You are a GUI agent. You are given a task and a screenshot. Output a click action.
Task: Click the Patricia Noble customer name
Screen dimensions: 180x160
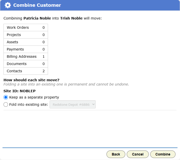[37, 18]
